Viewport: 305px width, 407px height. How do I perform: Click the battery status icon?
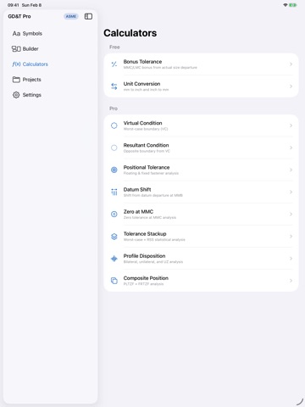(x=293, y=5)
